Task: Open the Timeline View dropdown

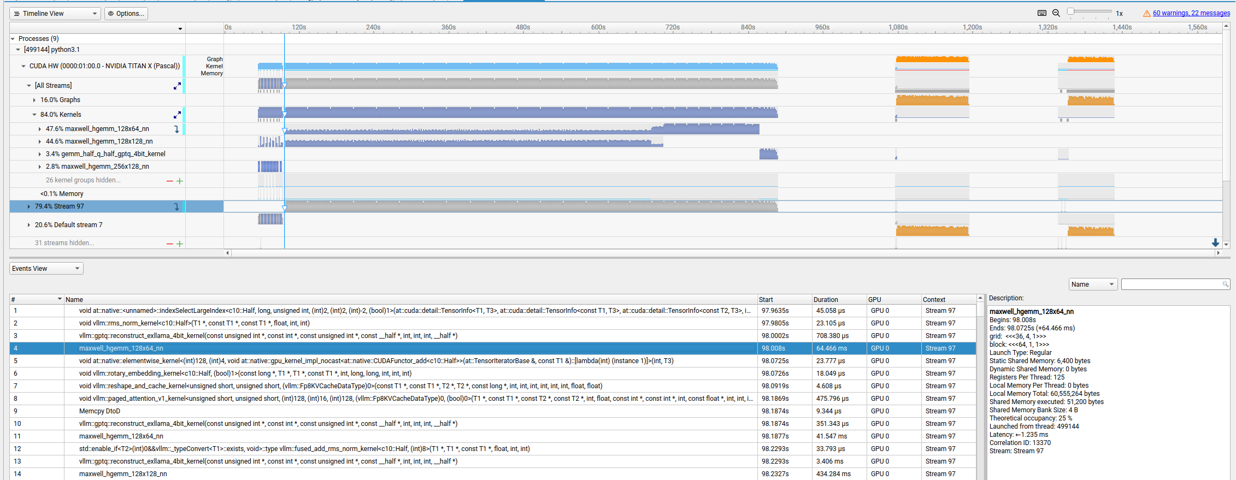Action: coord(55,14)
